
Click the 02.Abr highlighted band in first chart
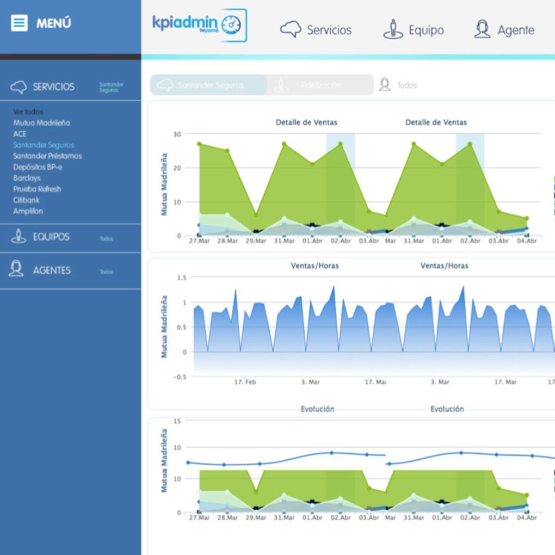point(340,185)
